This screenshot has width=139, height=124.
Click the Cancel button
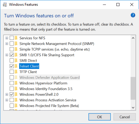125,117
